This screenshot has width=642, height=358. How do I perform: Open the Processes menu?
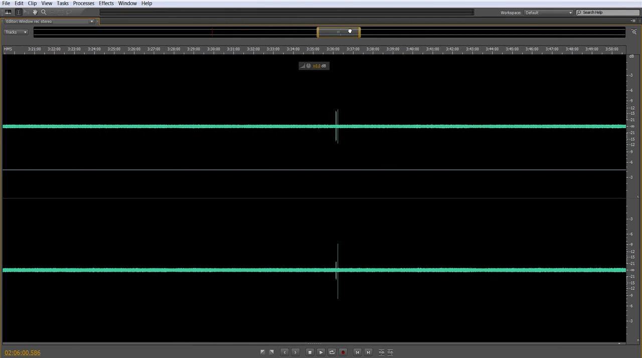click(84, 4)
